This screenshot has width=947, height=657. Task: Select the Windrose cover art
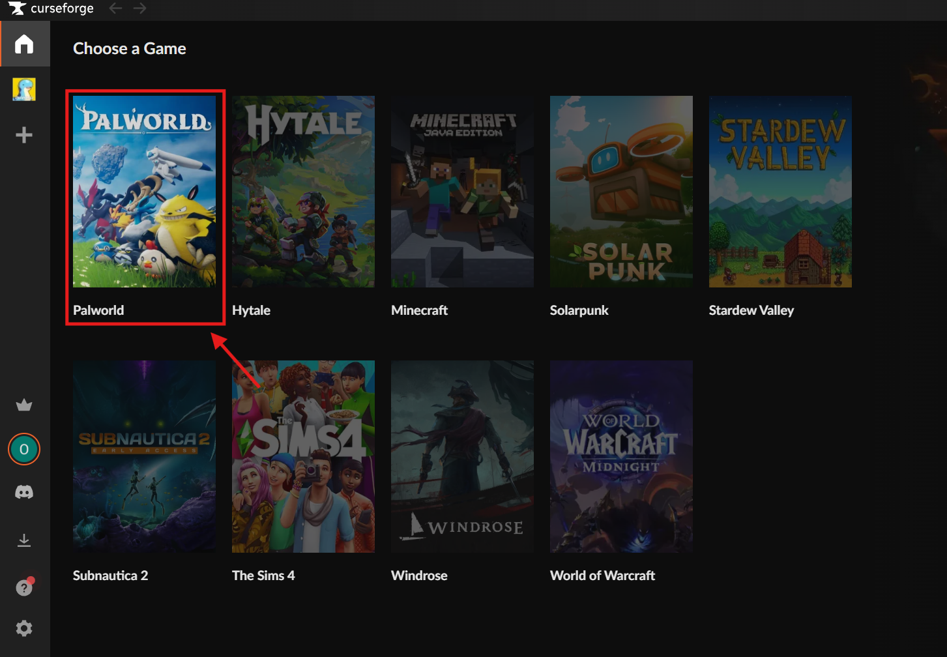point(462,456)
